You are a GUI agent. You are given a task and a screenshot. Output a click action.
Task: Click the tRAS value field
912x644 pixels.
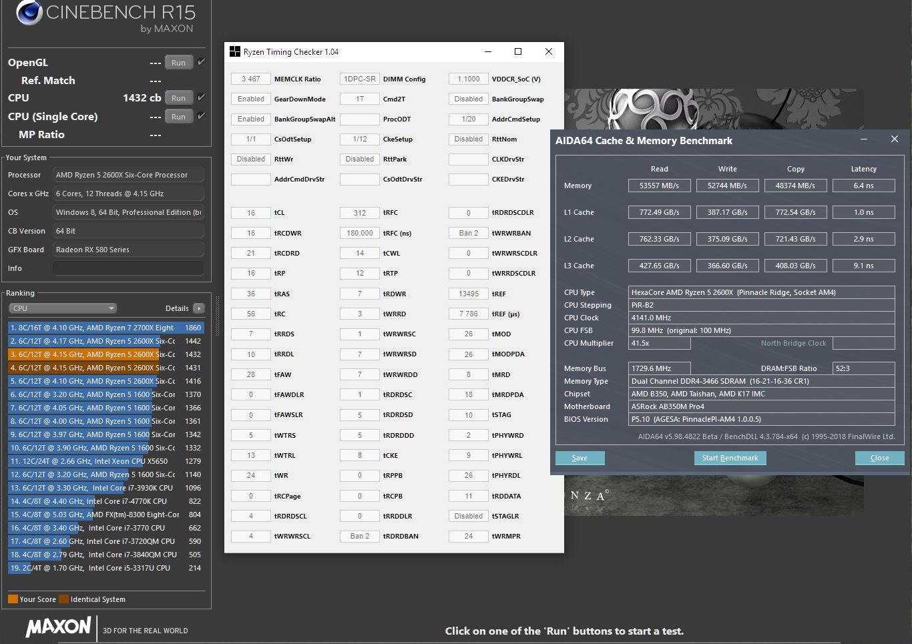pyautogui.click(x=251, y=294)
